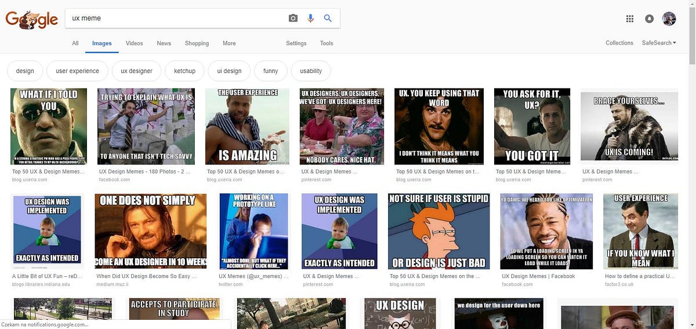Open 'You ask for it, UX?' meme
This screenshot has width=696, height=329.
532,126
